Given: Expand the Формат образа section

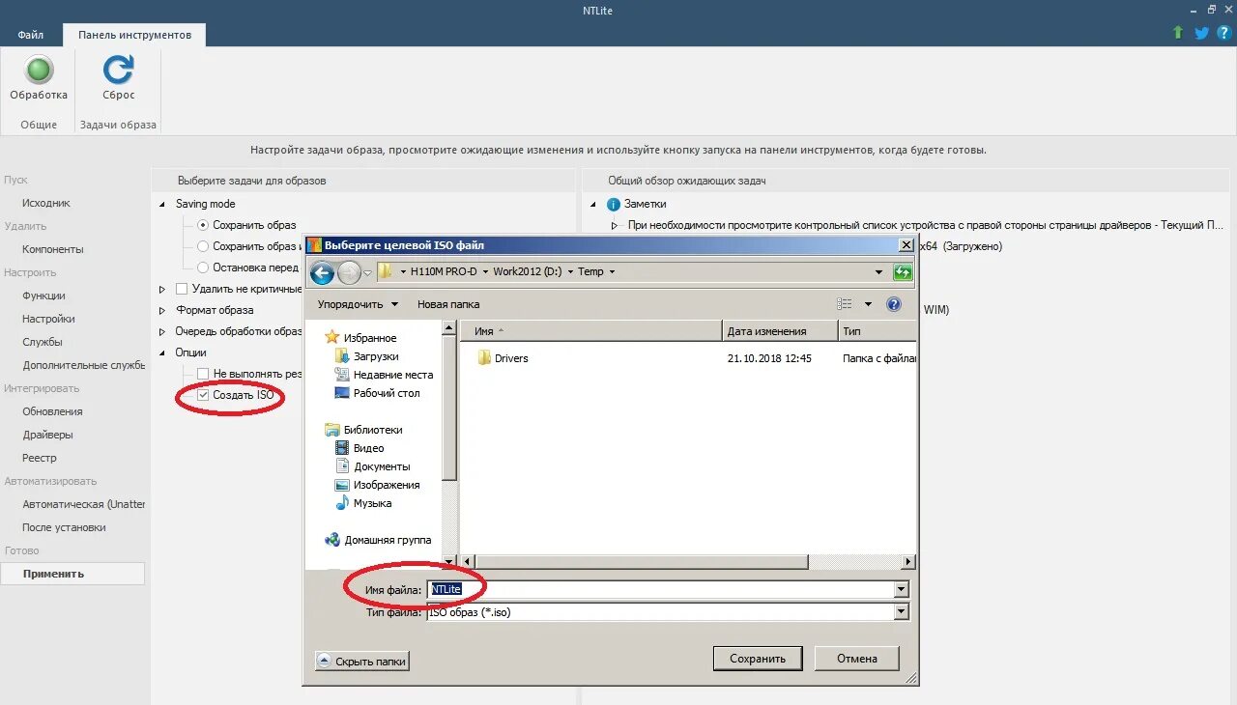Looking at the screenshot, I should (161, 310).
